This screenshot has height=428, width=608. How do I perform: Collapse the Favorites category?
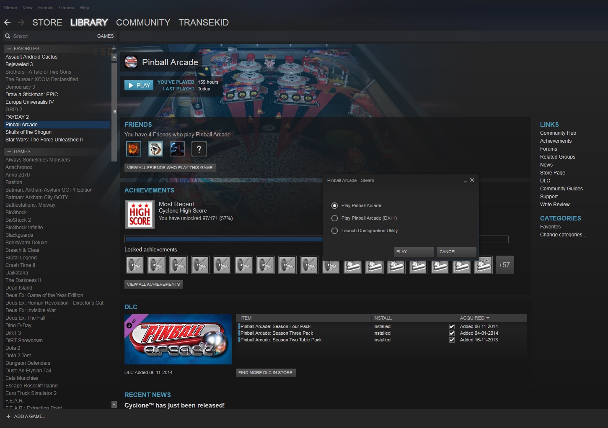coord(9,49)
